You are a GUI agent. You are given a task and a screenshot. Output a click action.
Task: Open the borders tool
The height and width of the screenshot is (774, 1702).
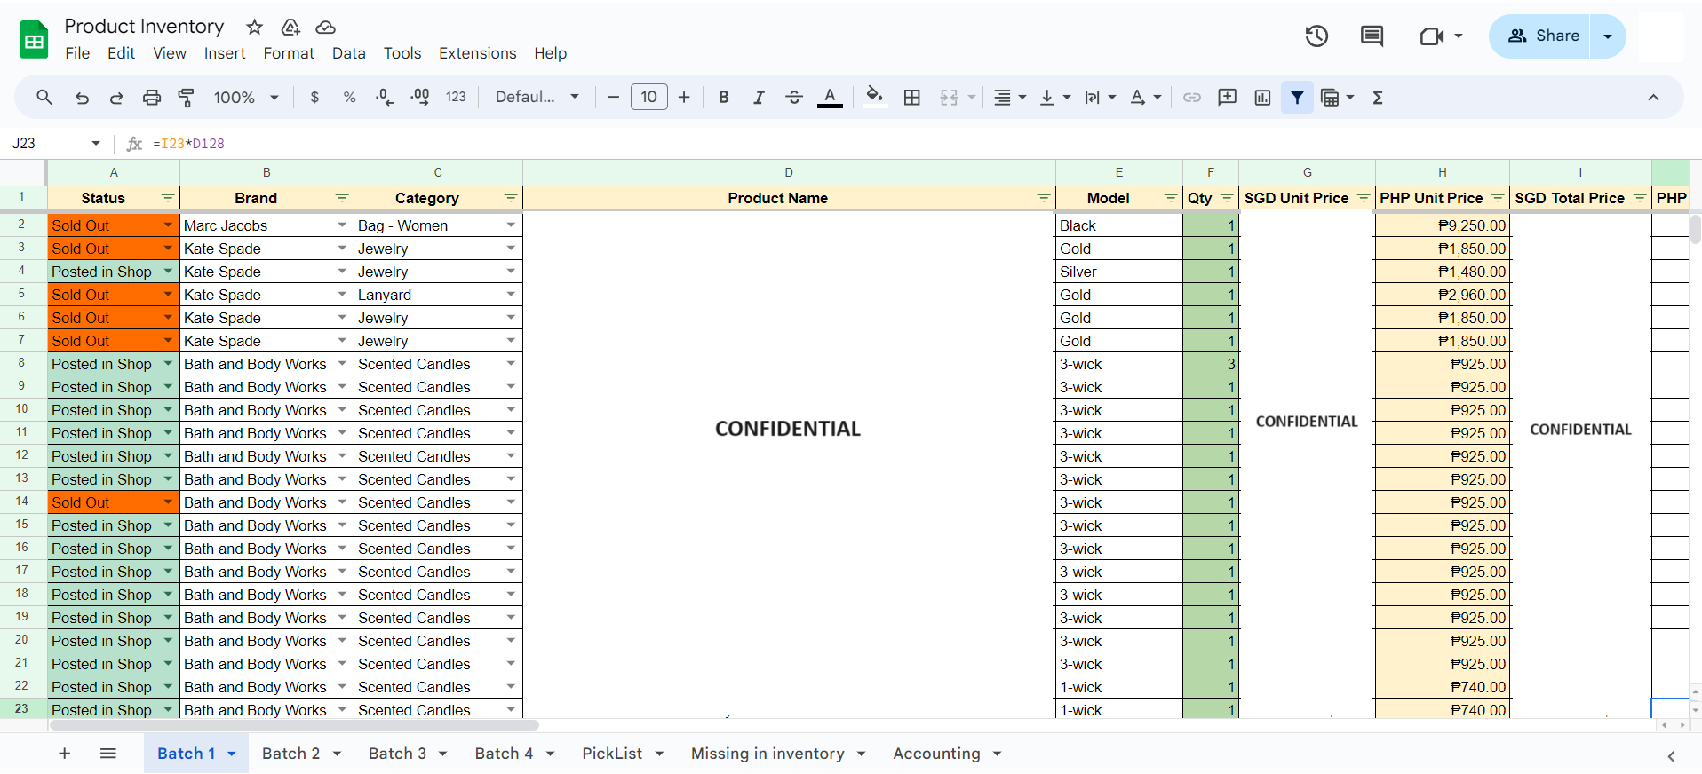pos(911,98)
